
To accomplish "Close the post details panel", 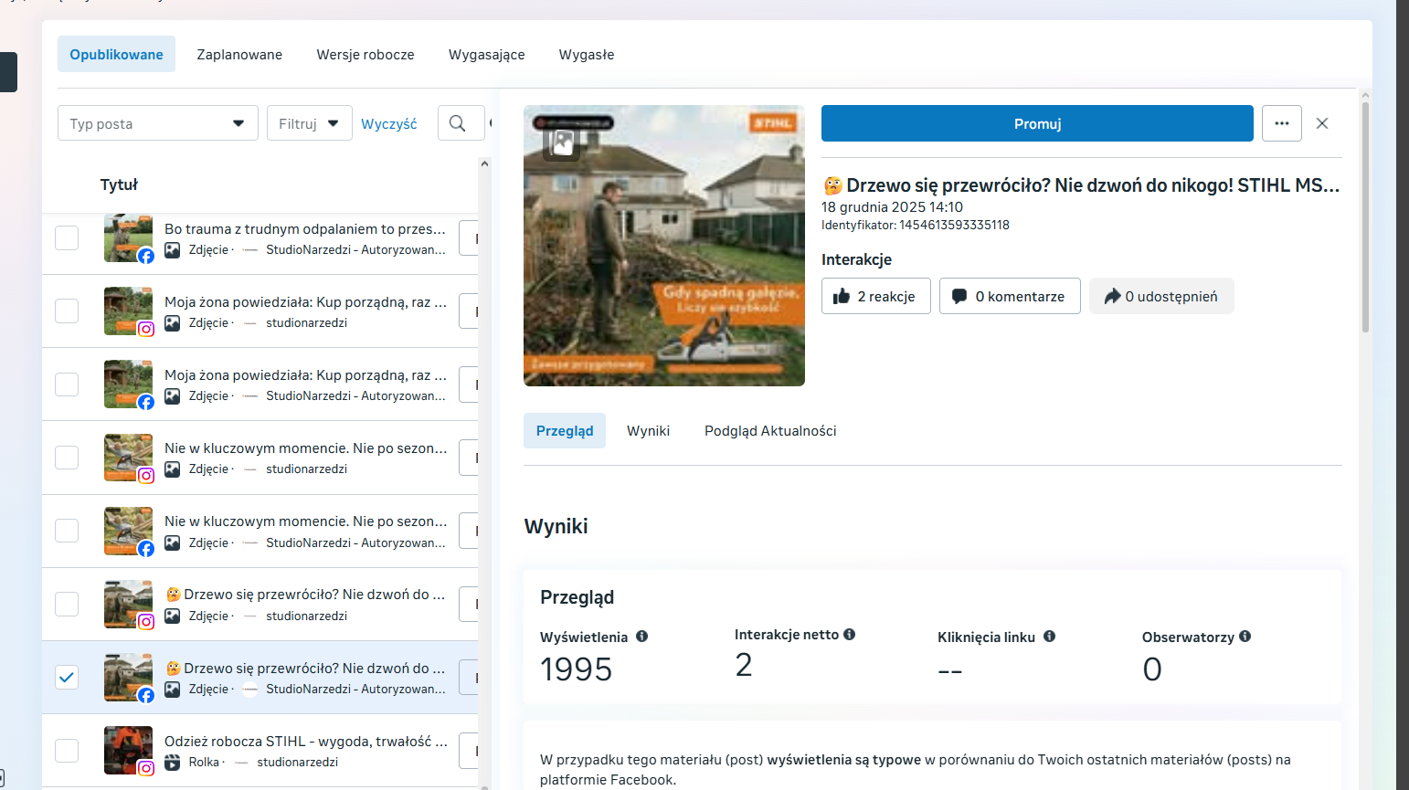I will pos(1321,123).
